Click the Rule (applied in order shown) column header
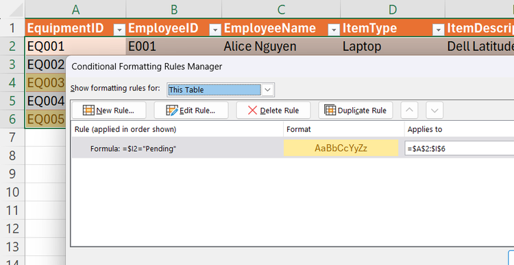The image size is (514, 265). [x=178, y=129]
